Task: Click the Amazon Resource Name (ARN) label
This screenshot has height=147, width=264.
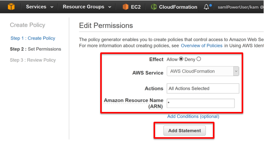Action: pos(134,103)
